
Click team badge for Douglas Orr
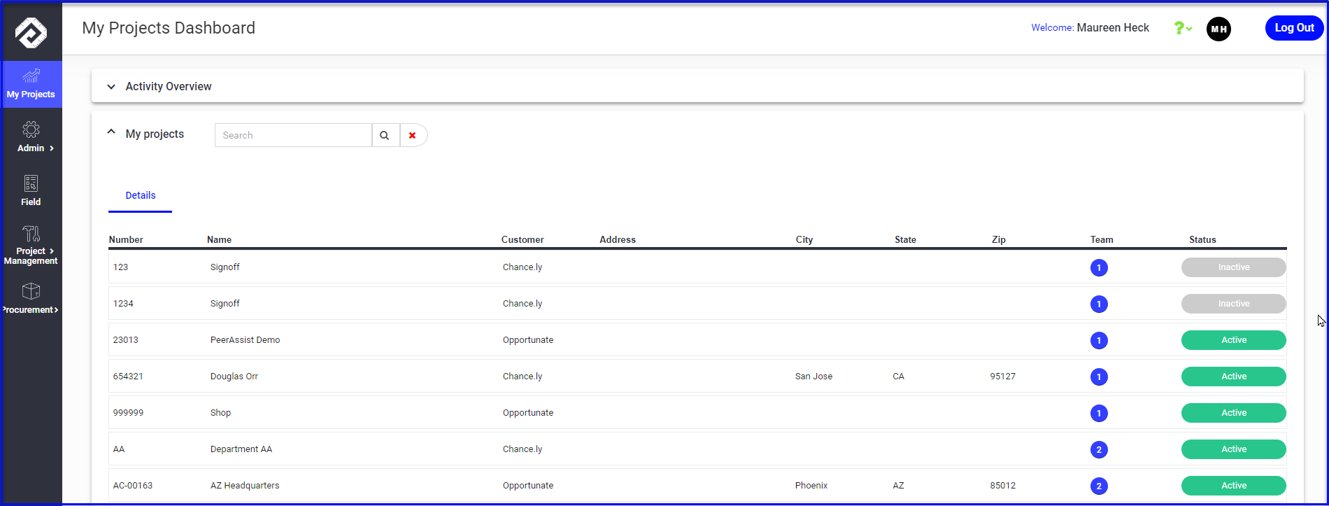tap(1099, 377)
